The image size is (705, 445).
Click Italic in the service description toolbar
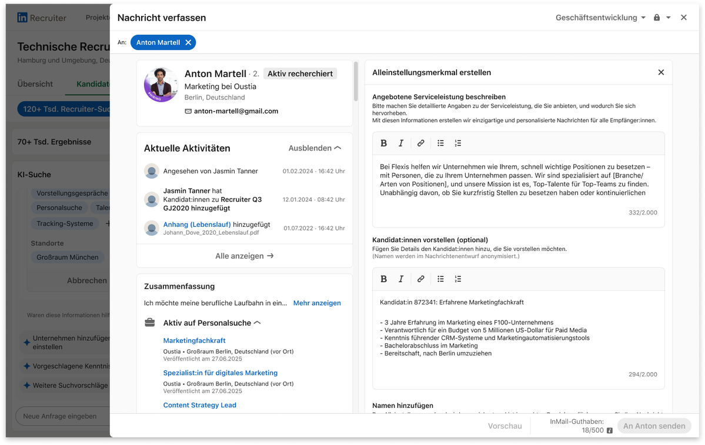[401, 143]
